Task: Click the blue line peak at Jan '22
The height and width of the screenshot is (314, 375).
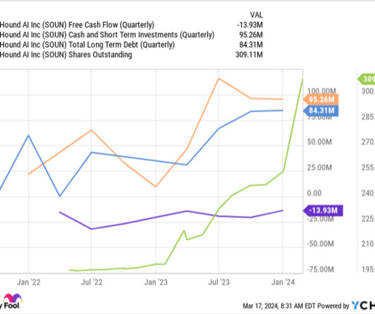Action: point(29,135)
